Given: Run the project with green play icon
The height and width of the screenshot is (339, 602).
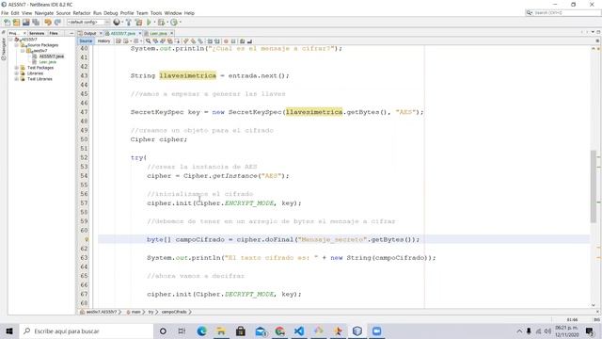Looking at the screenshot, I should pos(149,23).
